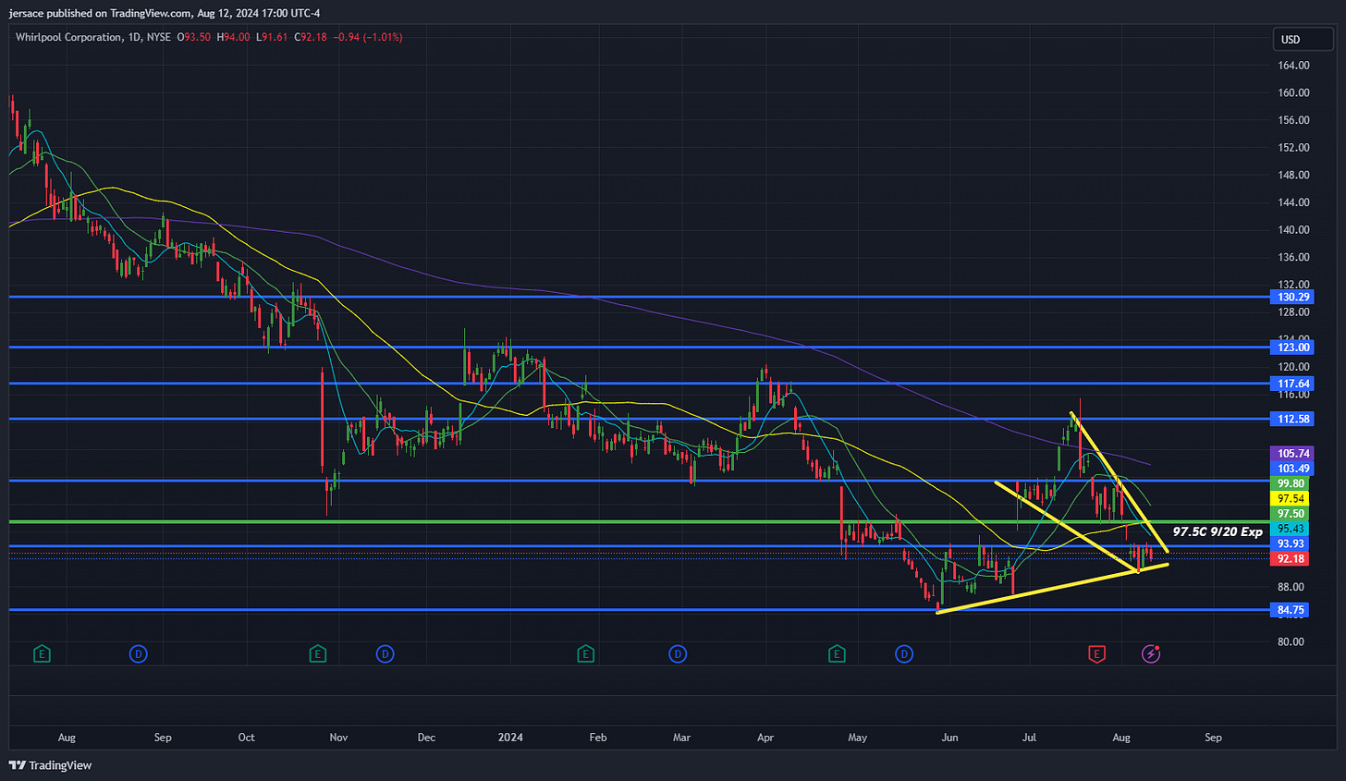Click the high value H94.00
This screenshot has height=781, width=1346.
233,37
